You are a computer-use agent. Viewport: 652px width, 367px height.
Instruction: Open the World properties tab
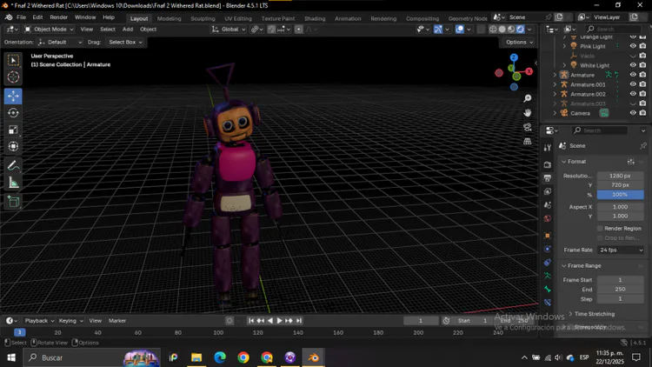point(548,218)
